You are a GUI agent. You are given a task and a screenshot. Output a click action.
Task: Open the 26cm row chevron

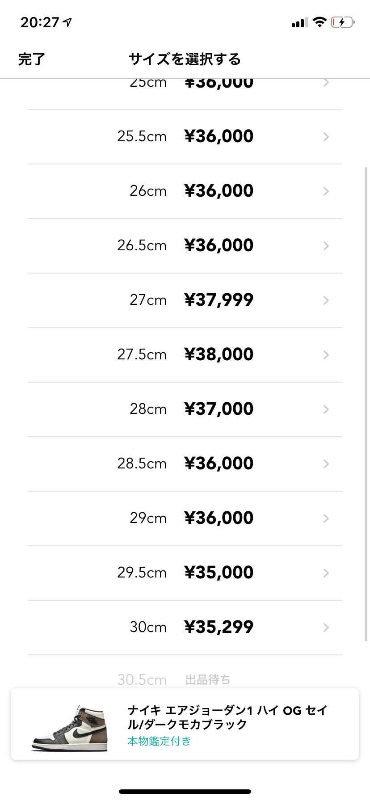pyautogui.click(x=326, y=191)
